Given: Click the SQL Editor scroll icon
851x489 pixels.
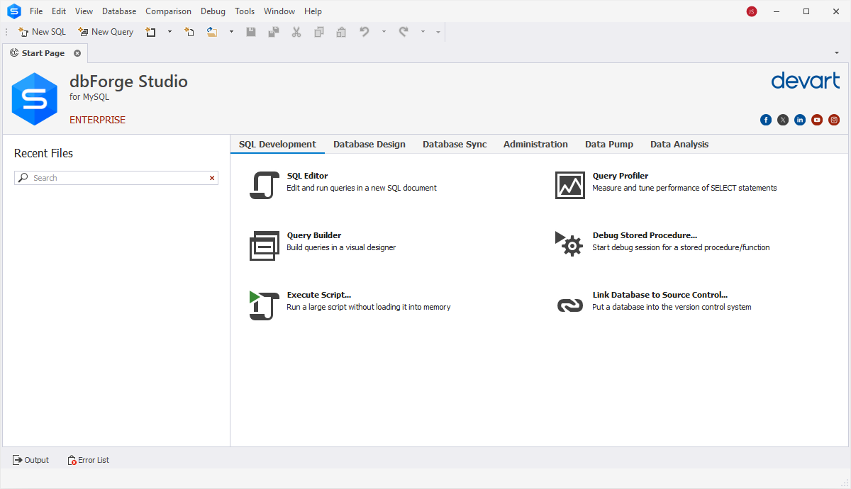Looking at the screenshot, I should click(x=263, y=185).
